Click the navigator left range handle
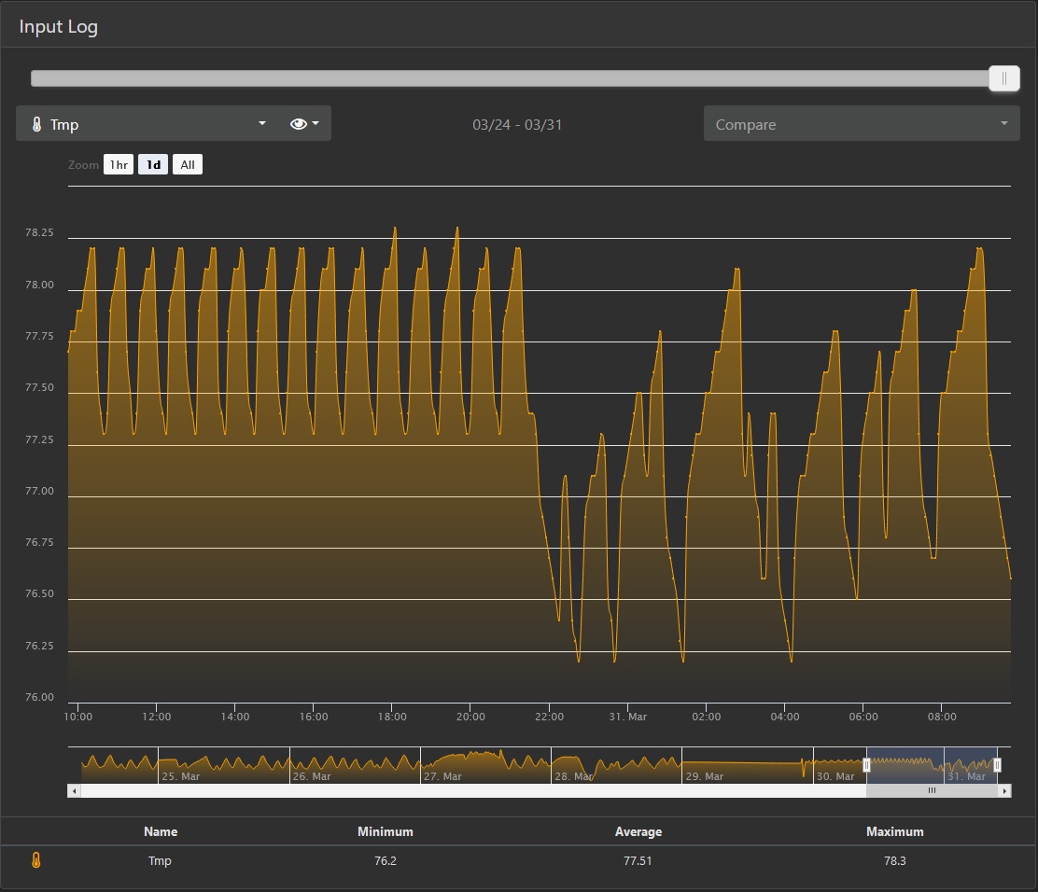This screenshot has width=1038, height=892. pyautogui.click(x=866, y=766)
